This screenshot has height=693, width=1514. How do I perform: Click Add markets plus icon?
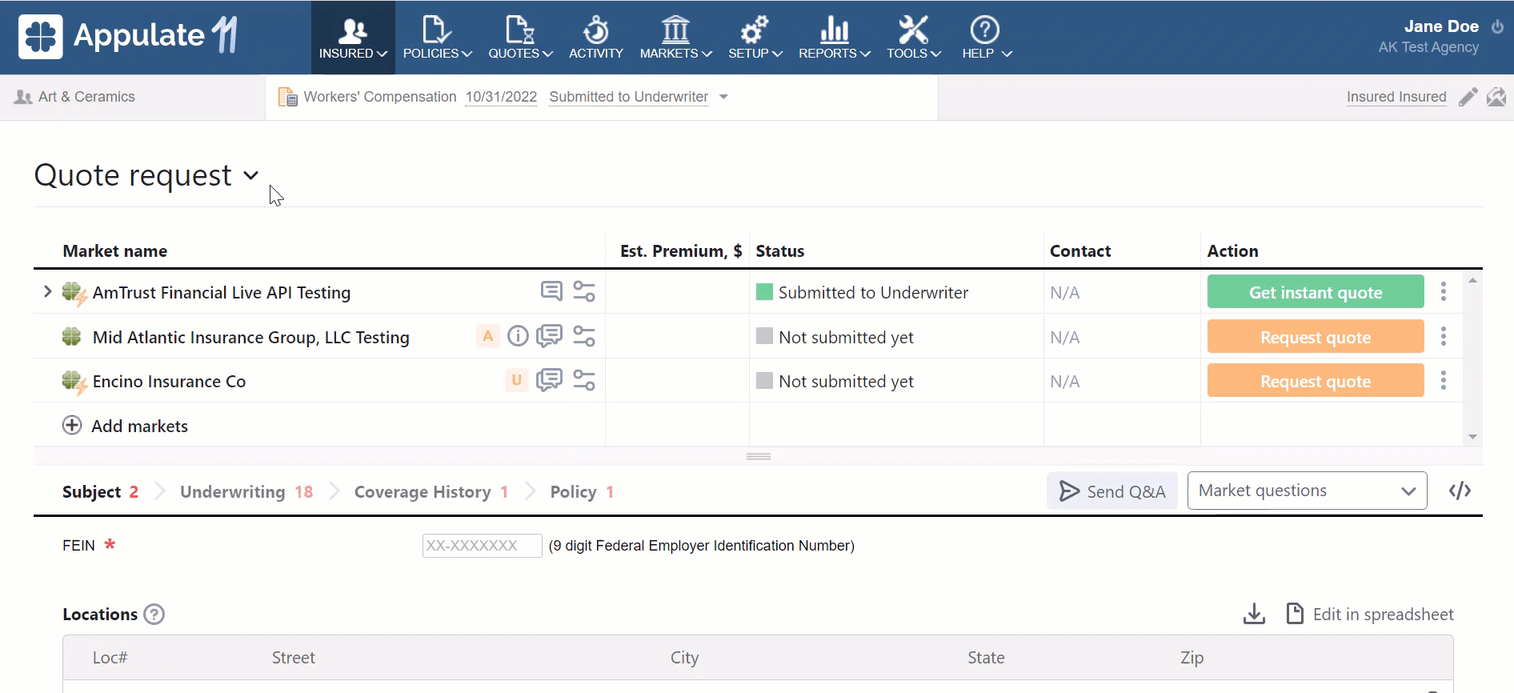click(72, 425)
